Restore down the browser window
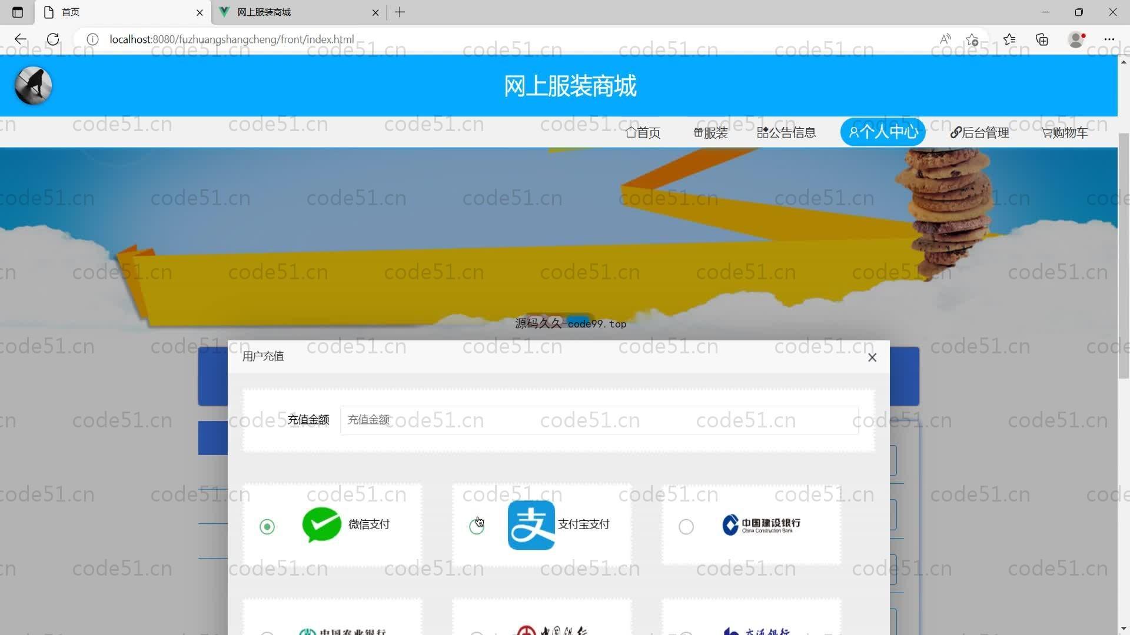1130x635 pixels. pyautogui.click(x=1079, y=12)
